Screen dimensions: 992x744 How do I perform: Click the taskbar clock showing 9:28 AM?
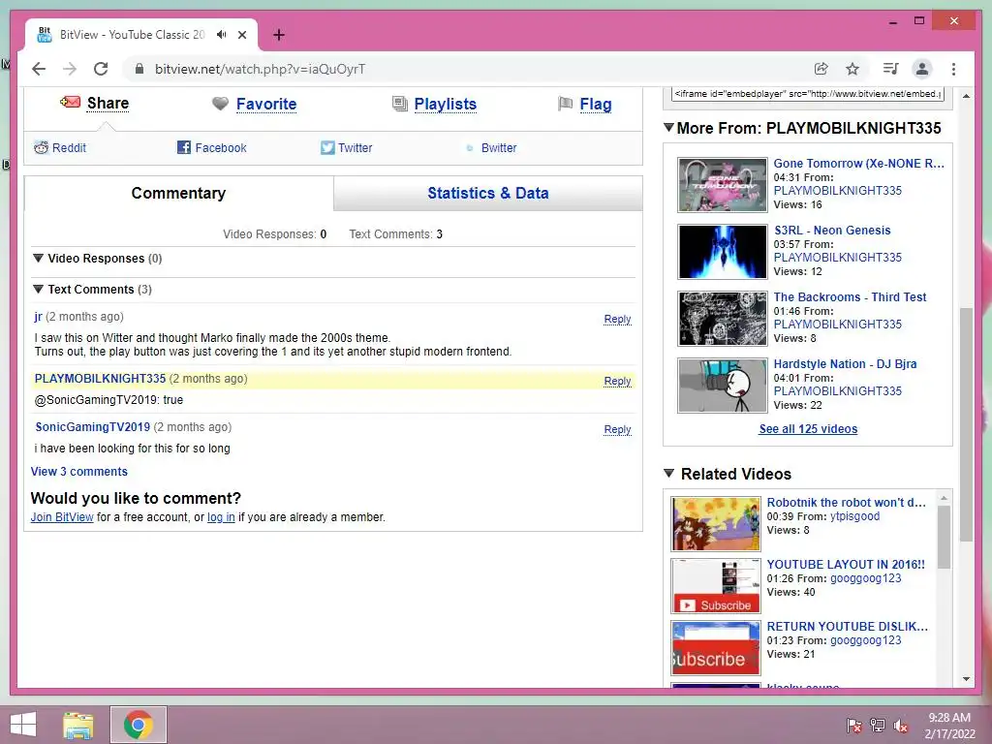coord(949,725)
